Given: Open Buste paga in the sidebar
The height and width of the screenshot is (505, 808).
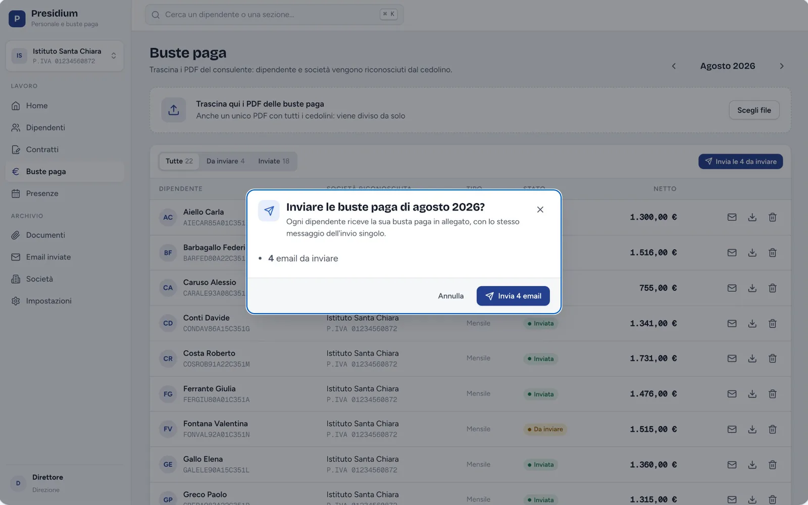Looking at the screenshot, I should (x=65, y=172).
